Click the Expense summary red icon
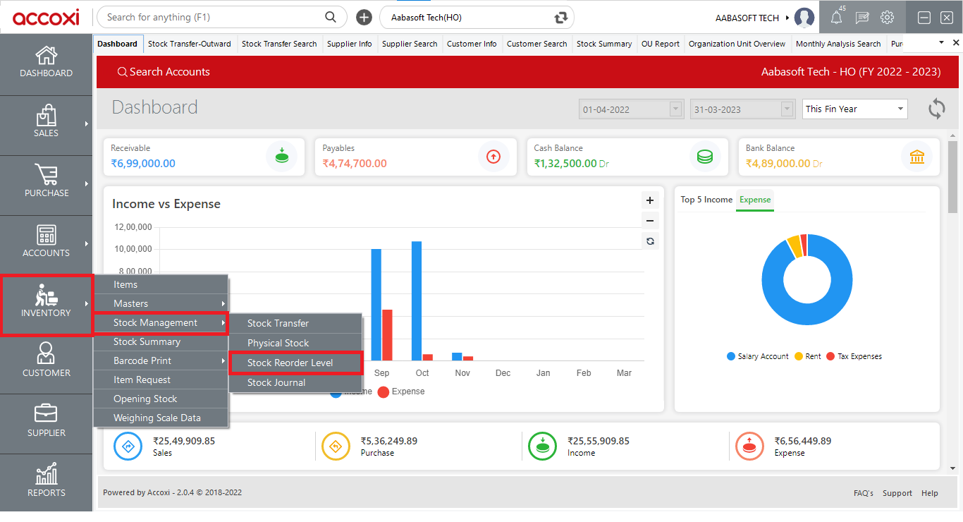The width and height of the screenshot is (963, 522). 749,446
